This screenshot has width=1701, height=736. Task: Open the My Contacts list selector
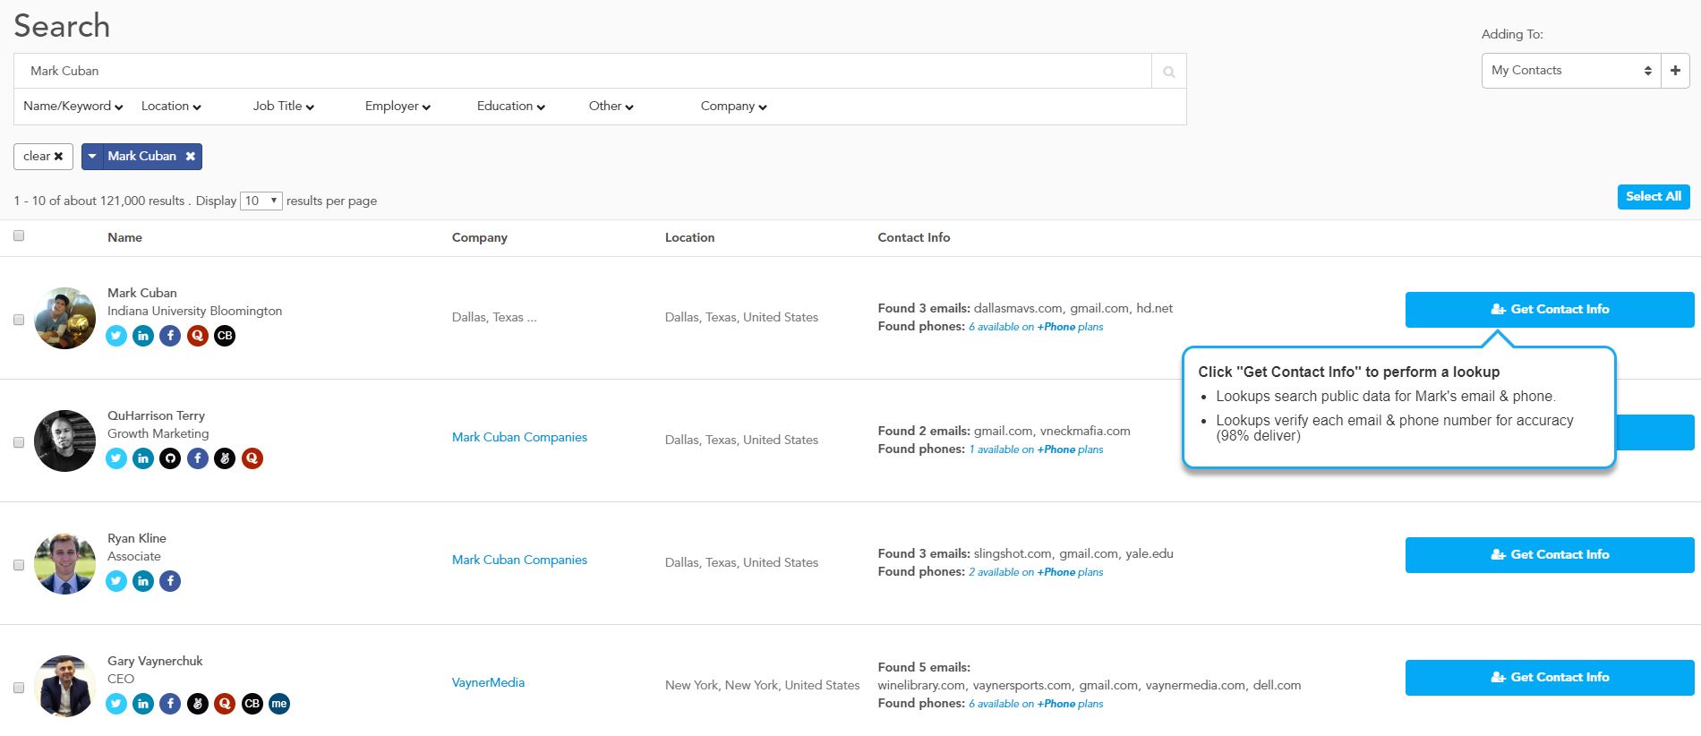[1571, 71]
